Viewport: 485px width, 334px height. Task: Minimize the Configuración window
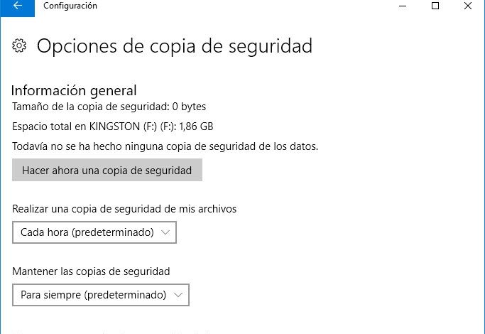[403, 6]
